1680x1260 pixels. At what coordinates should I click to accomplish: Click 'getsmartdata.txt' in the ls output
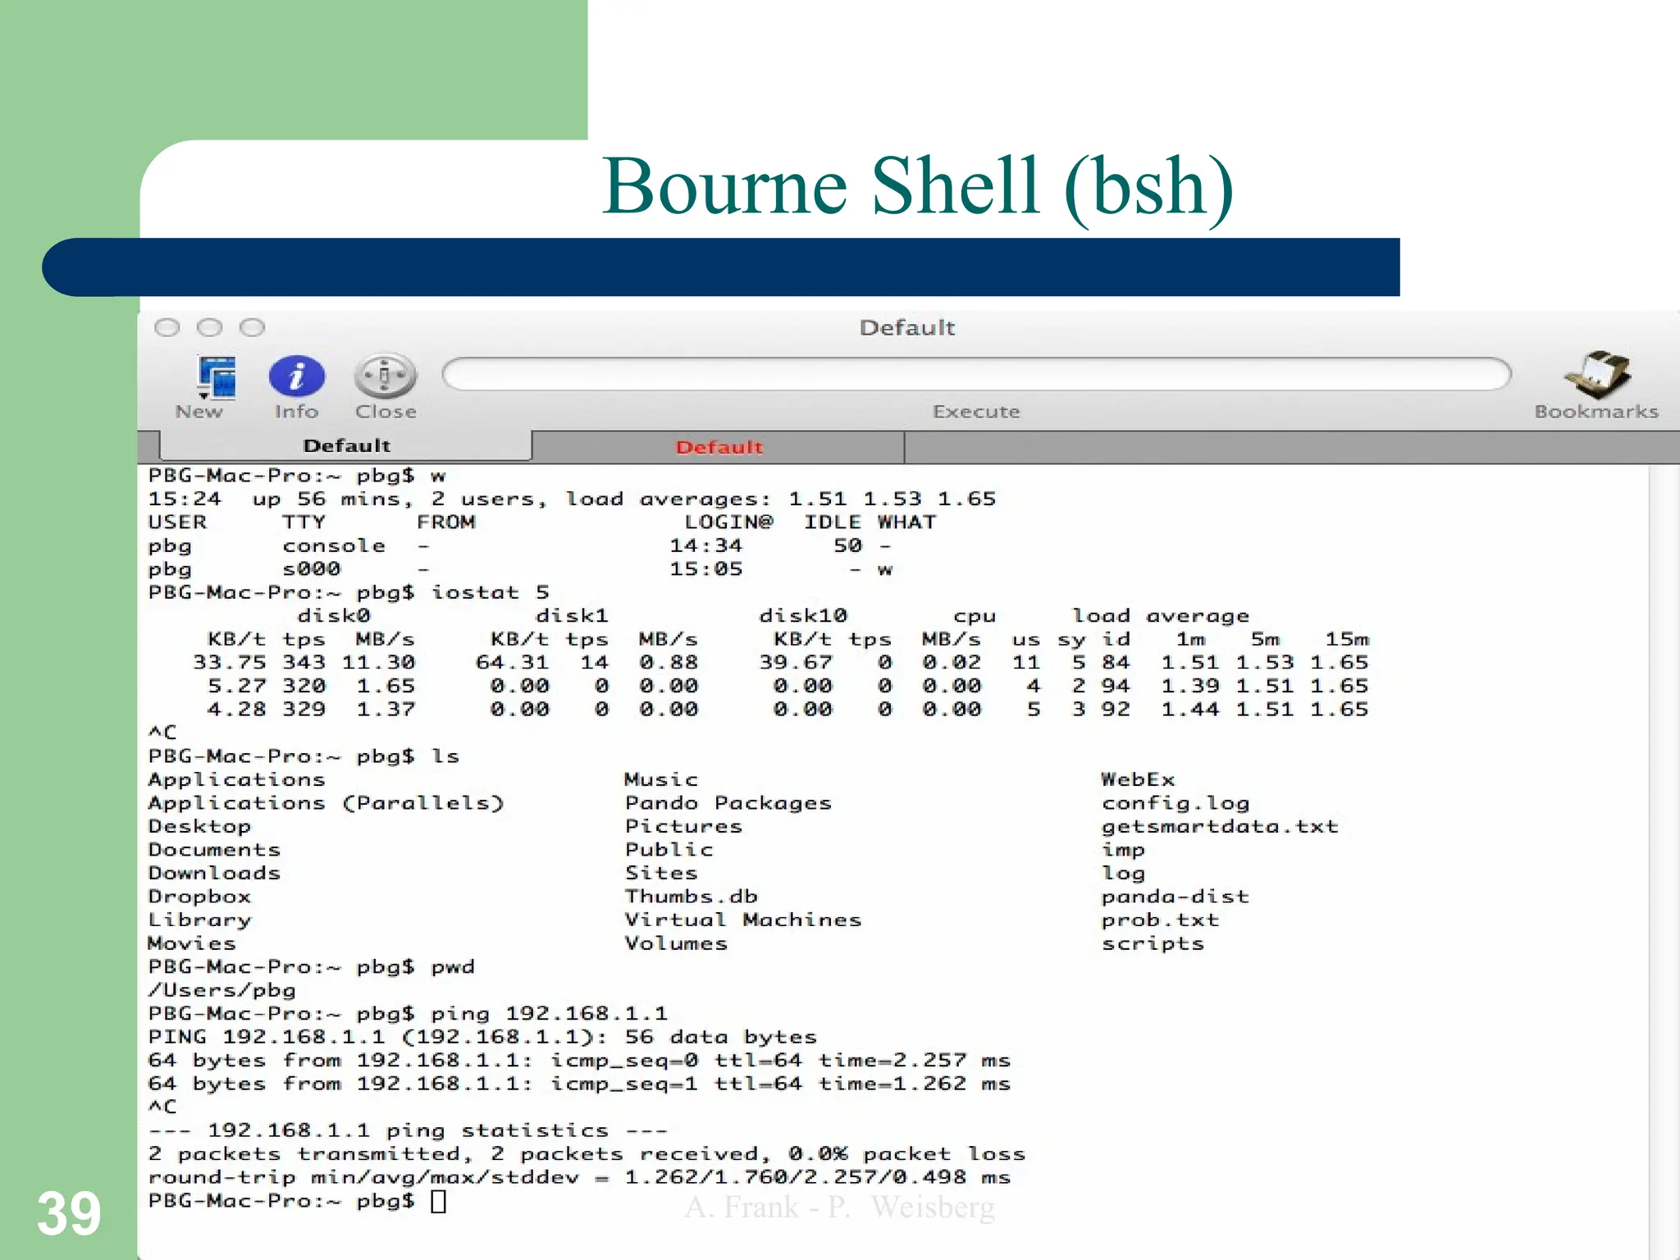click(x=1219, y=827)
